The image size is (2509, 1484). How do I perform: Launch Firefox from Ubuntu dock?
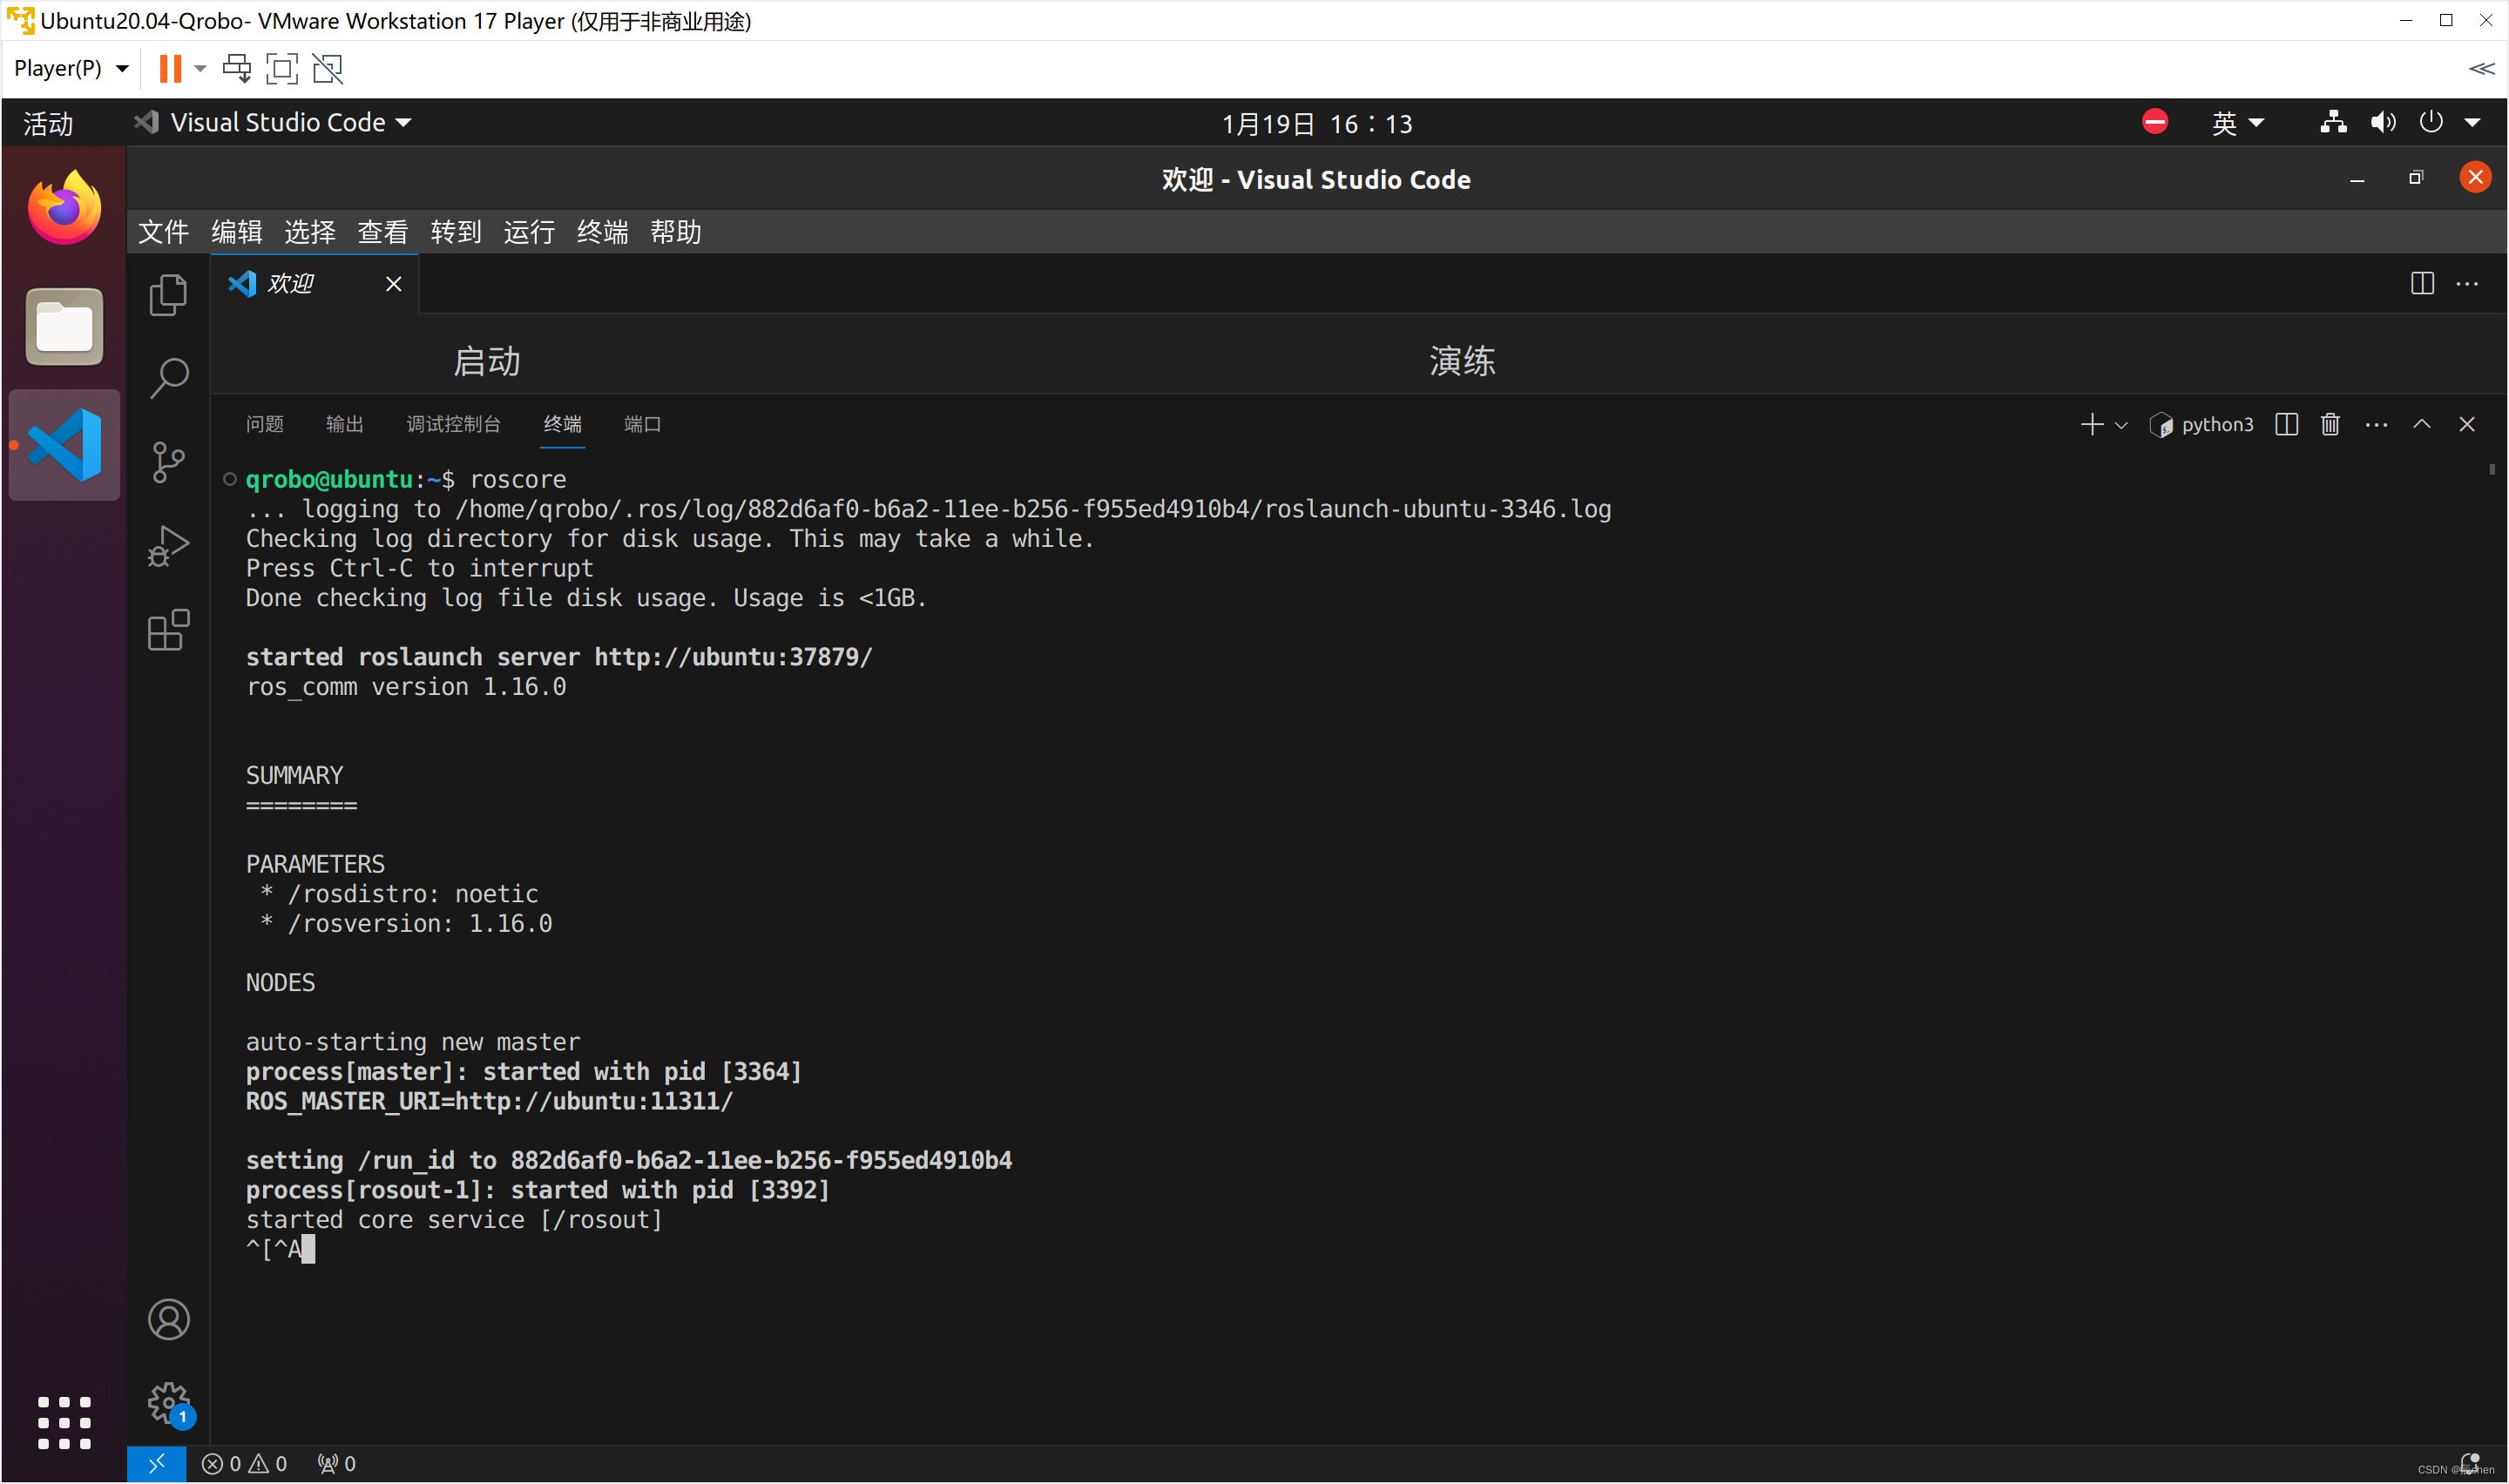[x=64, y=208]
